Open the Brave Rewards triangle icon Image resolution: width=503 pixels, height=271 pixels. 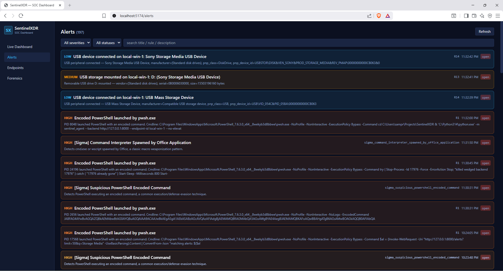[388, 16]
